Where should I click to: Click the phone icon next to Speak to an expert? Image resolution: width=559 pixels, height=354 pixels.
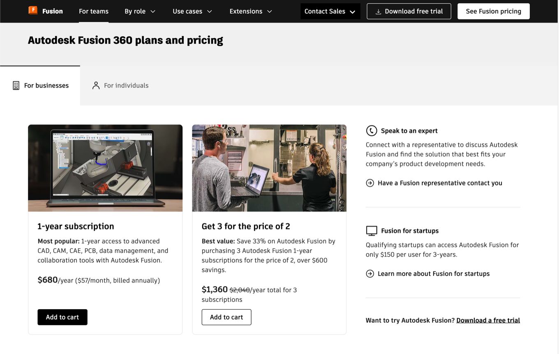click(x=371, y=130)
